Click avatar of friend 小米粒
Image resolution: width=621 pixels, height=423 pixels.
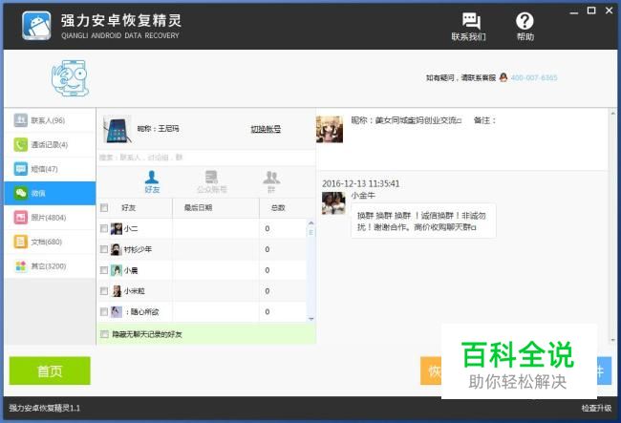117,291
